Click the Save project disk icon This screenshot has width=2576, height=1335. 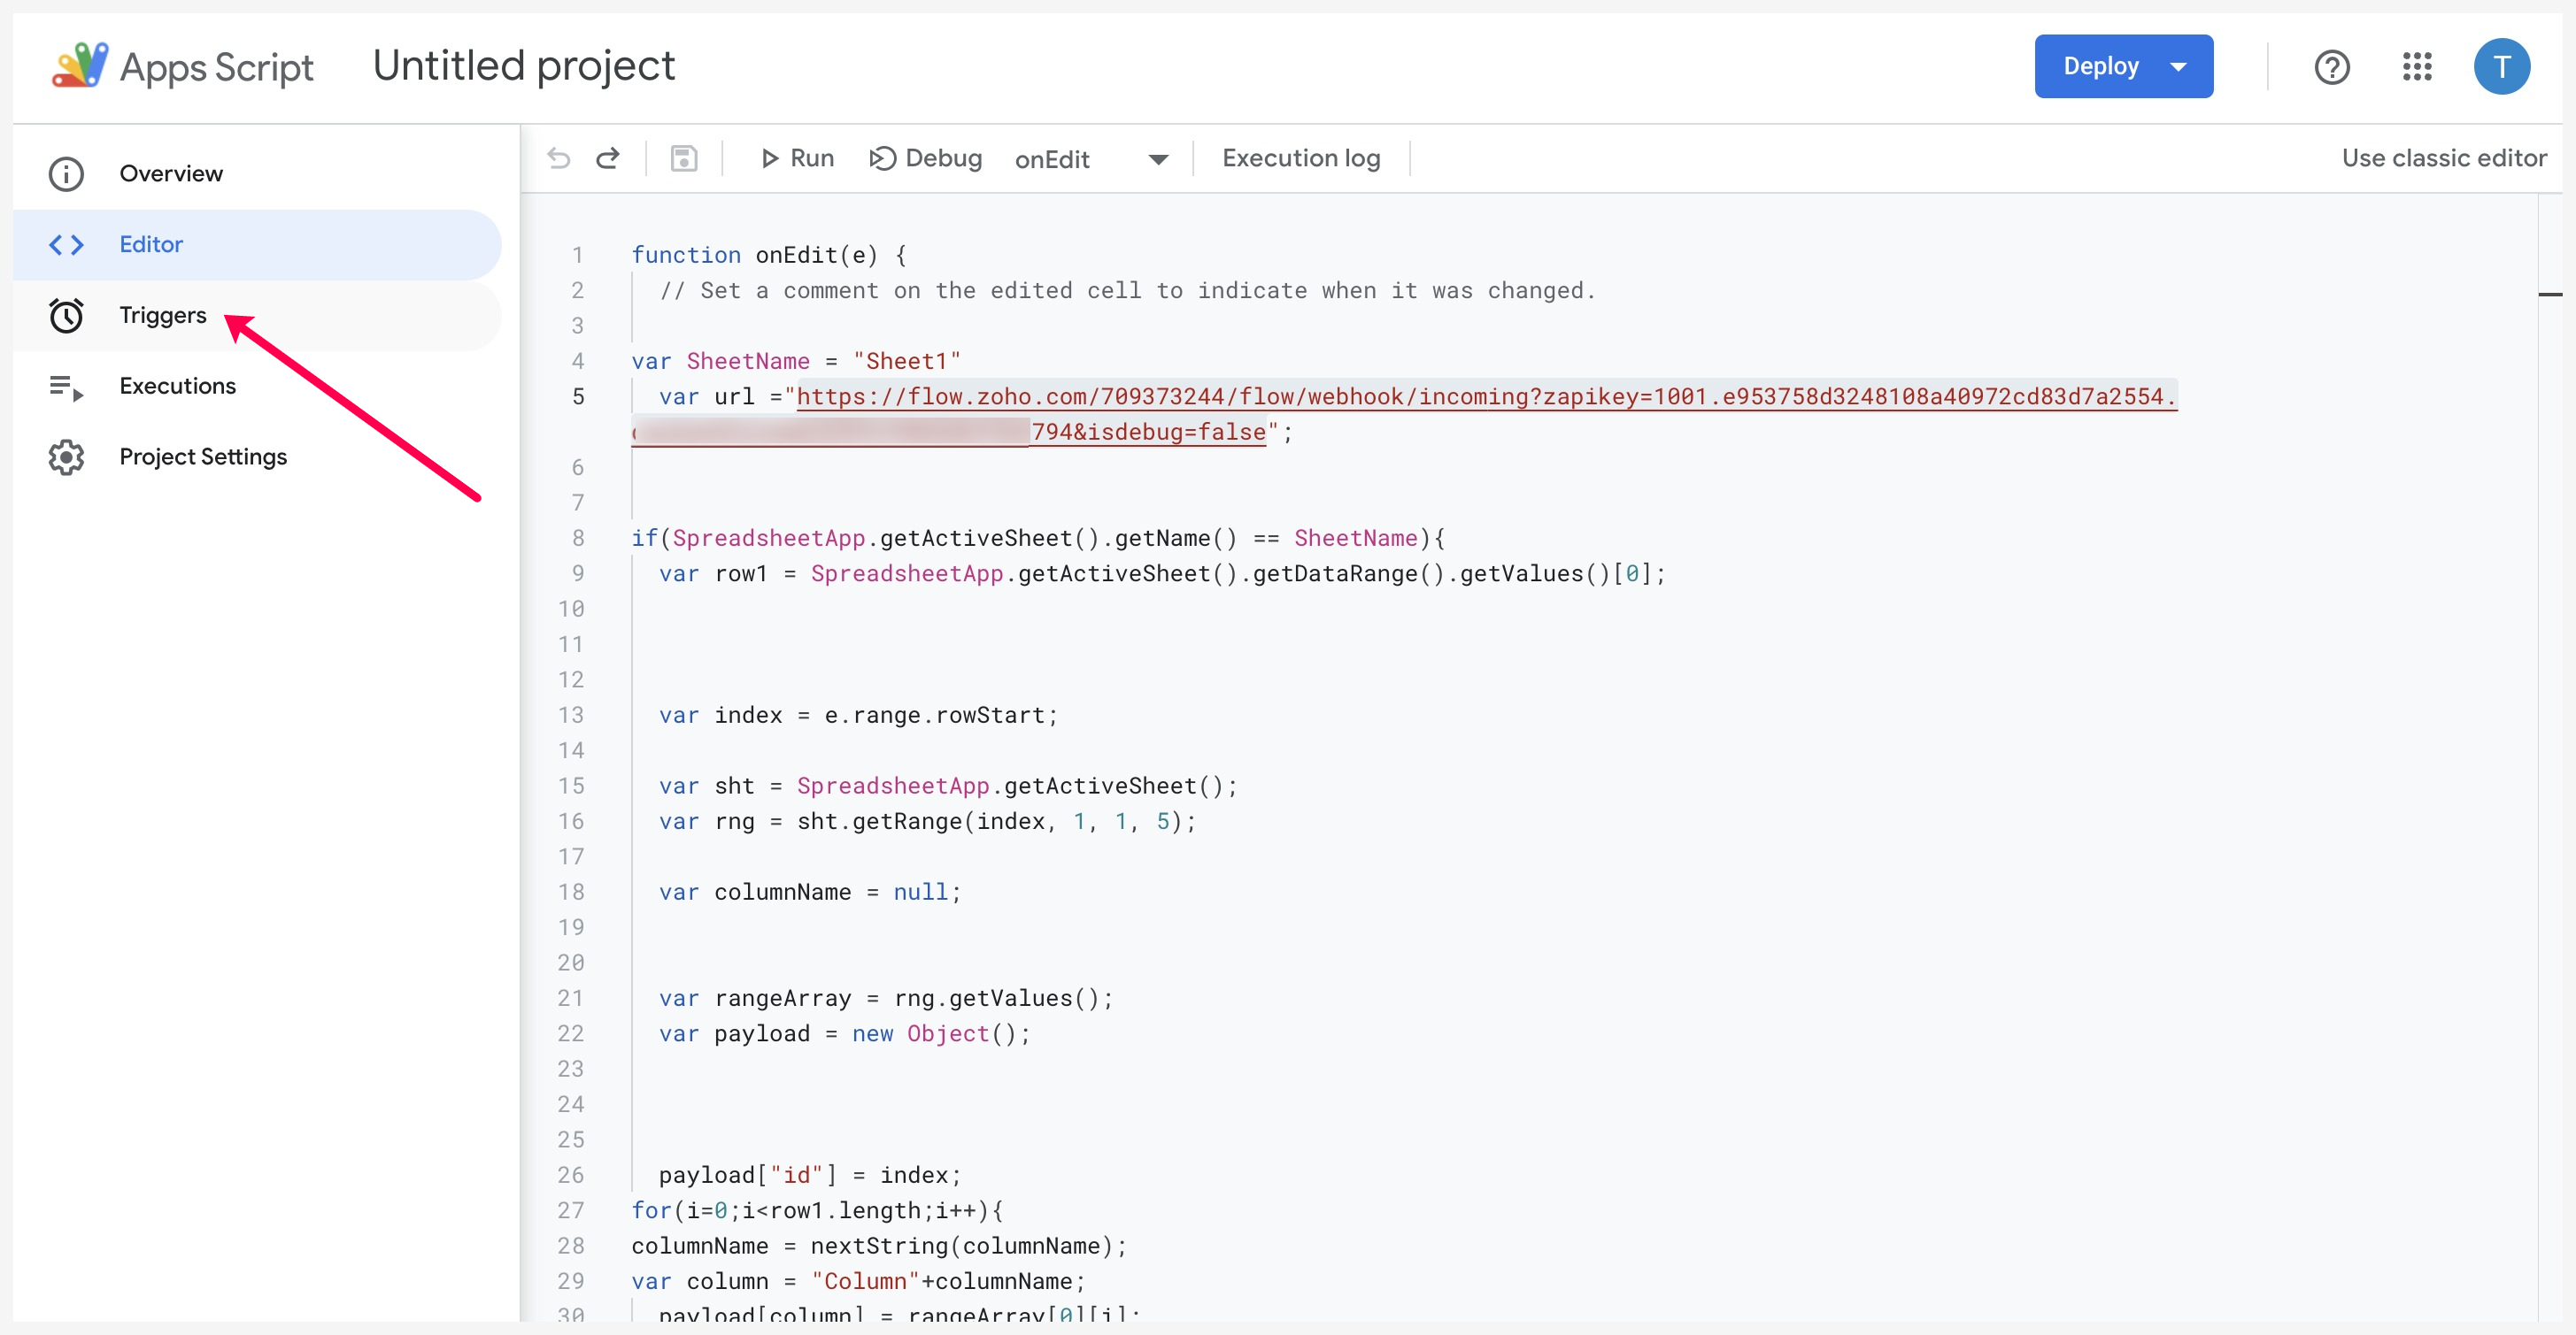(x=684, y=157)
